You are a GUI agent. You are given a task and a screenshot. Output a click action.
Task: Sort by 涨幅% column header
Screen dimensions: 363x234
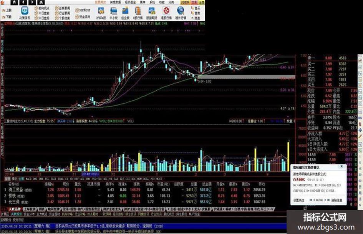[49, 184]
